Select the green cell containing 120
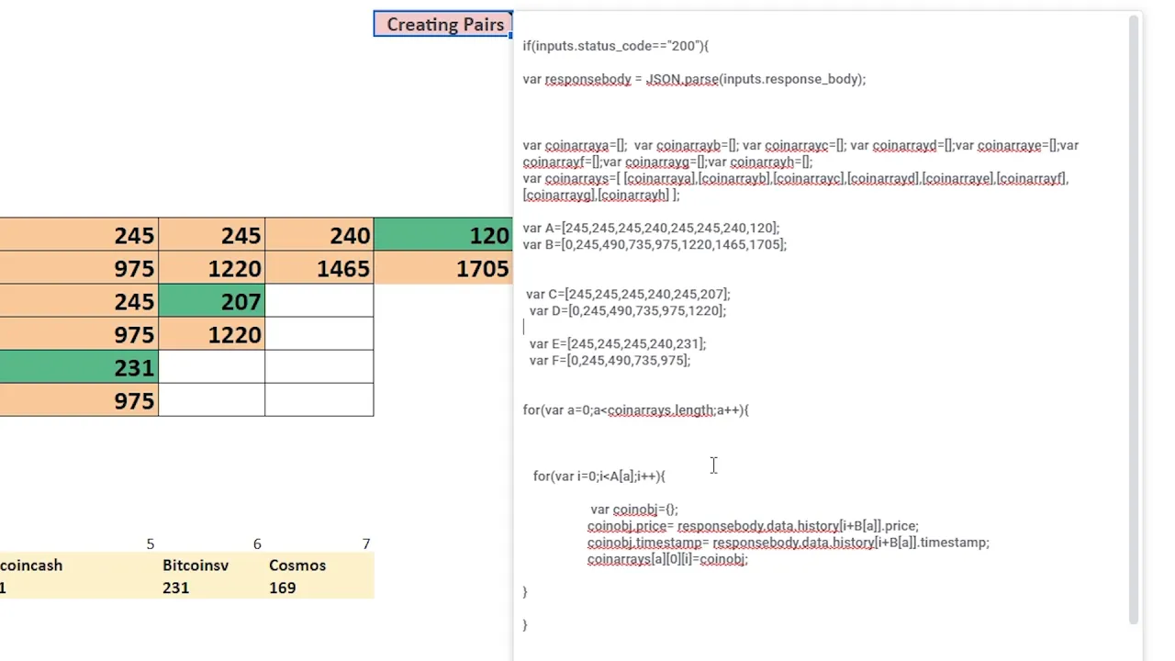This screenshot has width=1175, height=661. (442, 235)
